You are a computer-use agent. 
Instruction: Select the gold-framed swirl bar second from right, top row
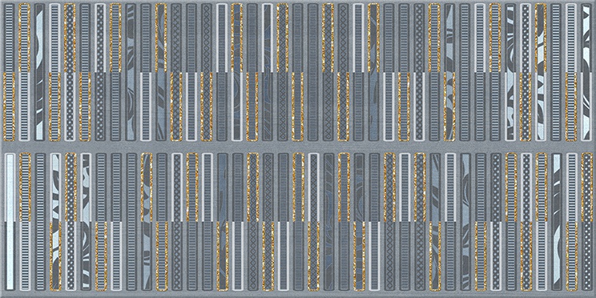point(541,38)
